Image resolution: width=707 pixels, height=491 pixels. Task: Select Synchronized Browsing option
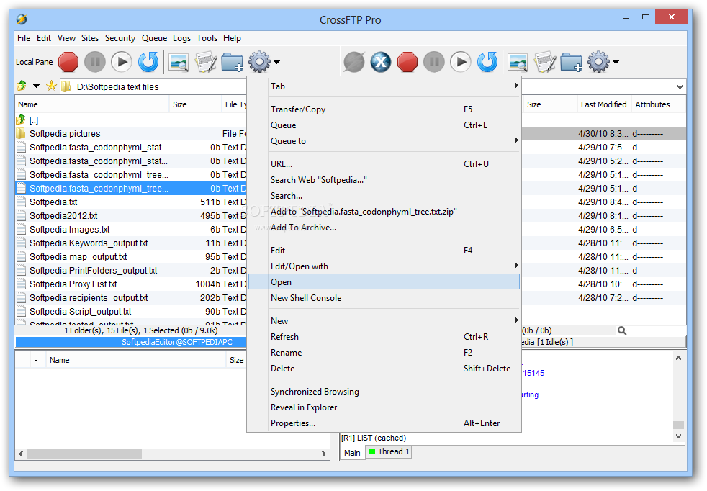tap(384, 392)
